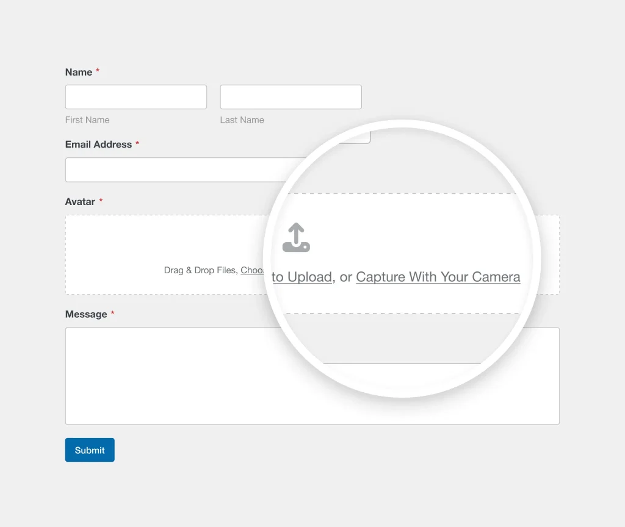
Task: Click the Avatar field label
Action: click(79, 201)
